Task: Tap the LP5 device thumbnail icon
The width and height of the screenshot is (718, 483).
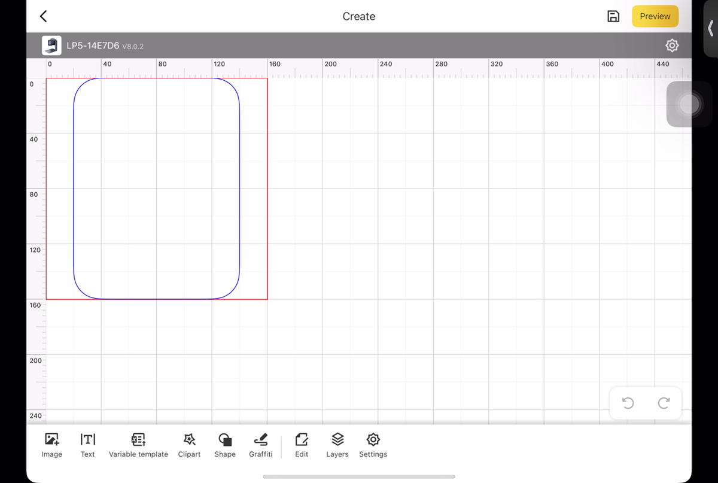Action: pyautogui.click(x=51, y=45)
